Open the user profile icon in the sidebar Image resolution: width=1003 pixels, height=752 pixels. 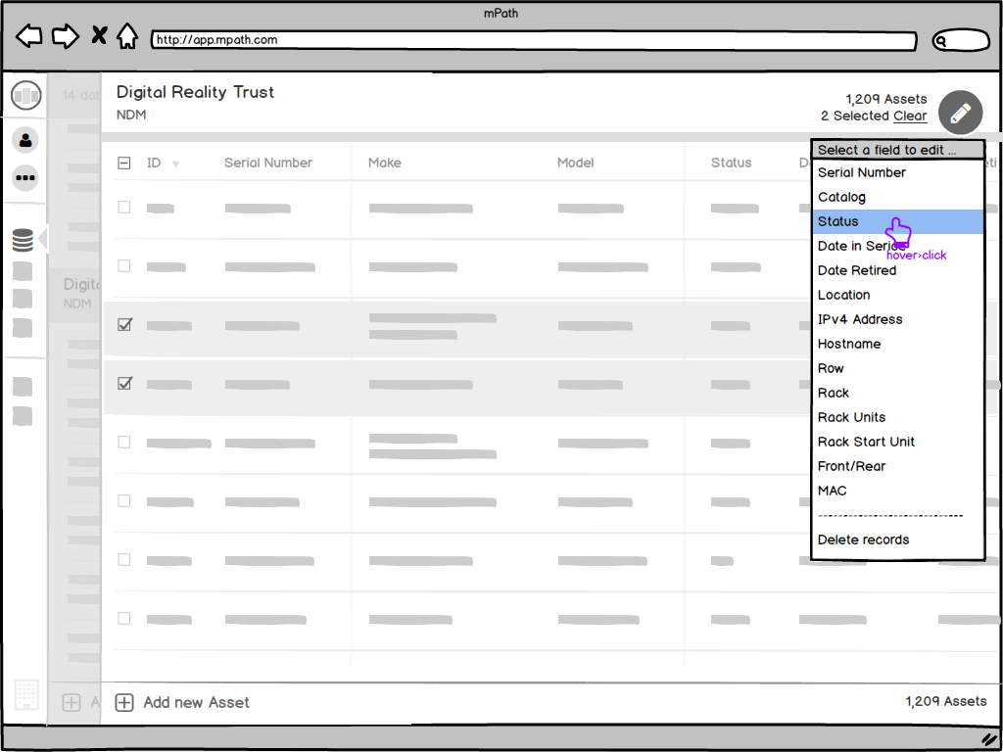(x=24, y=140)
